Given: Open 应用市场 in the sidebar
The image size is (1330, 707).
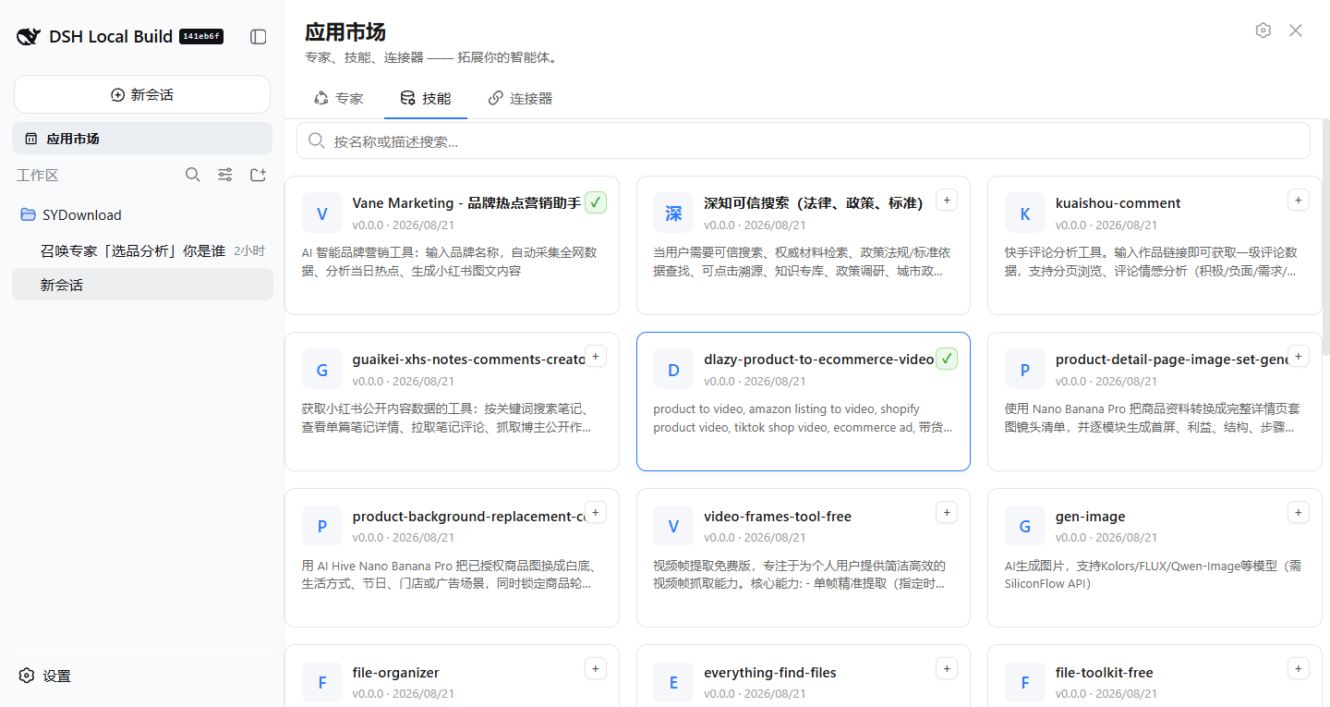Looking at the screenshot, I should point(142,139).
